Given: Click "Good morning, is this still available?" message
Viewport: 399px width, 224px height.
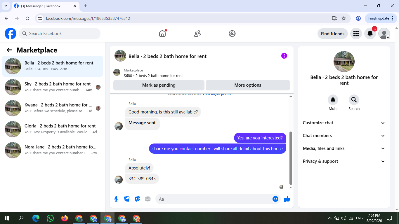Looking at the screenshot, I should [163, 112].
